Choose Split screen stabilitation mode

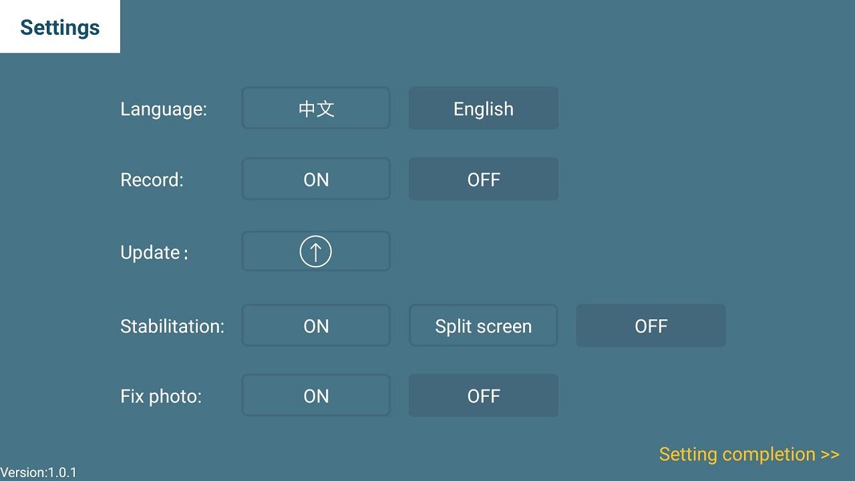[483, 326]
